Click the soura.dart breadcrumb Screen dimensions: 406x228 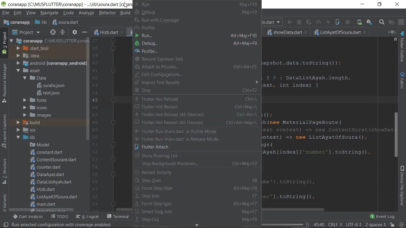coord(65,22)
